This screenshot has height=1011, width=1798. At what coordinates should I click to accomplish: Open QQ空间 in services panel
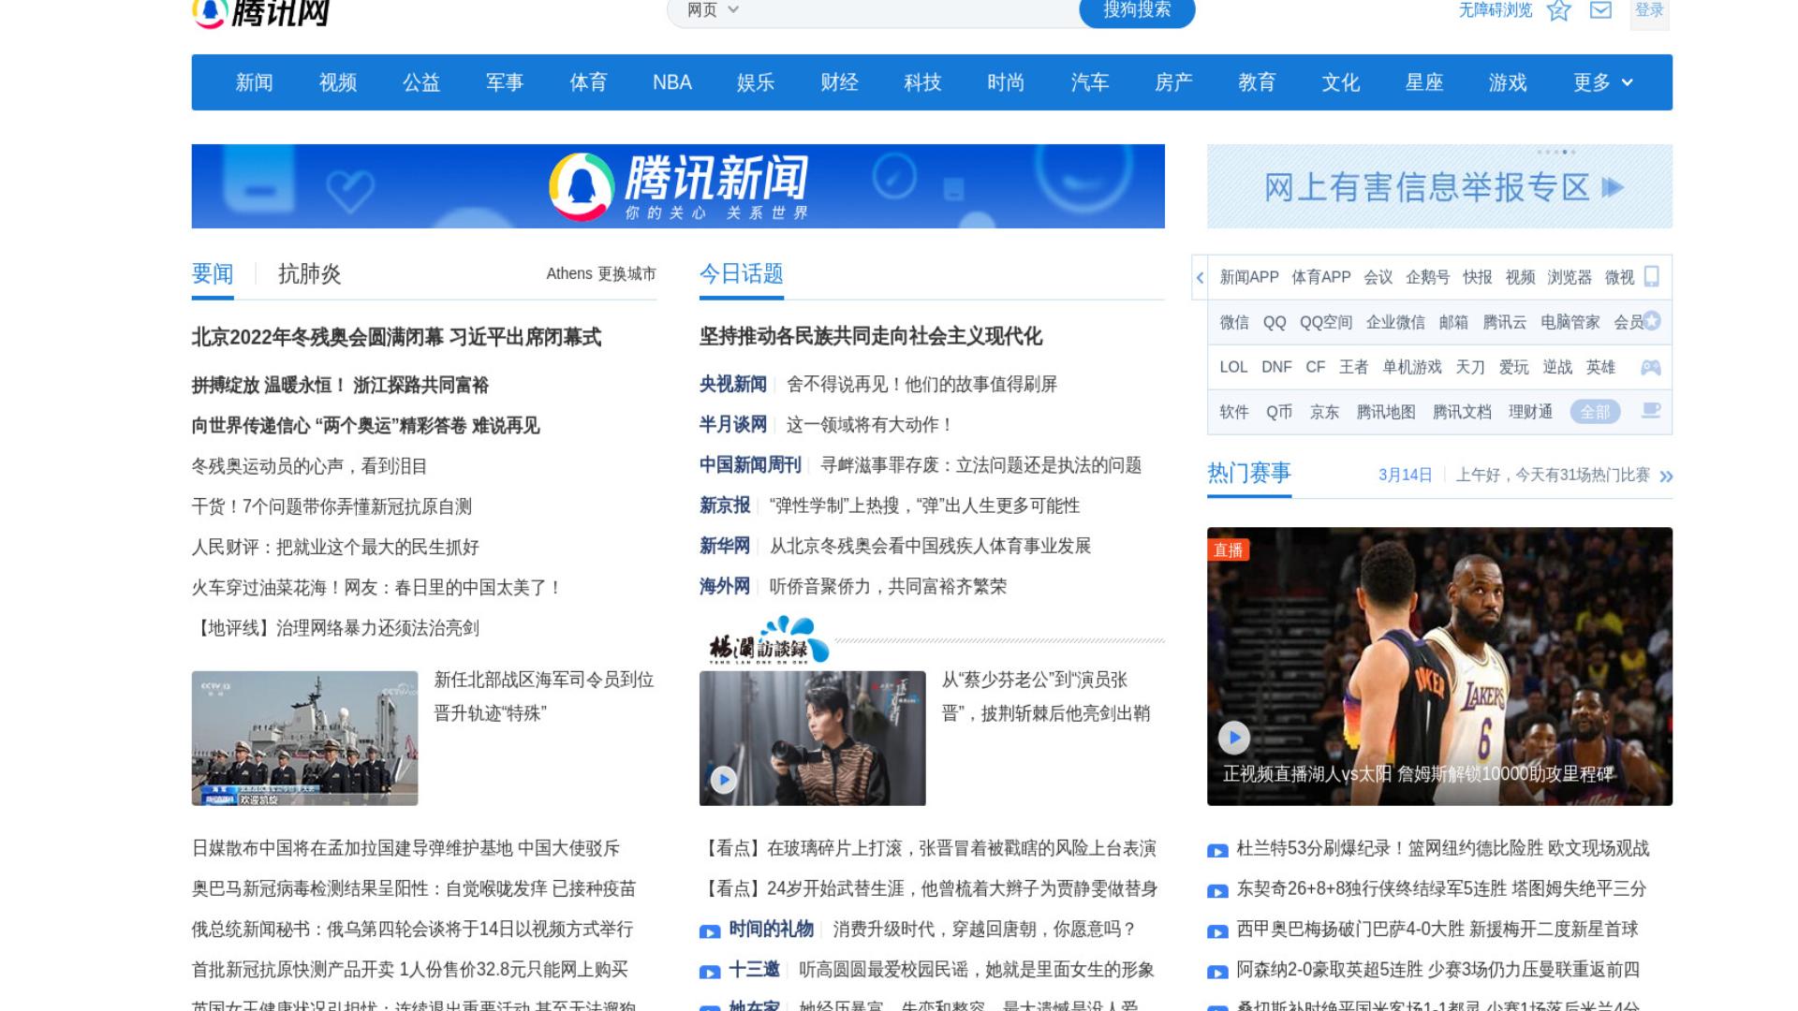[1326, 322]
